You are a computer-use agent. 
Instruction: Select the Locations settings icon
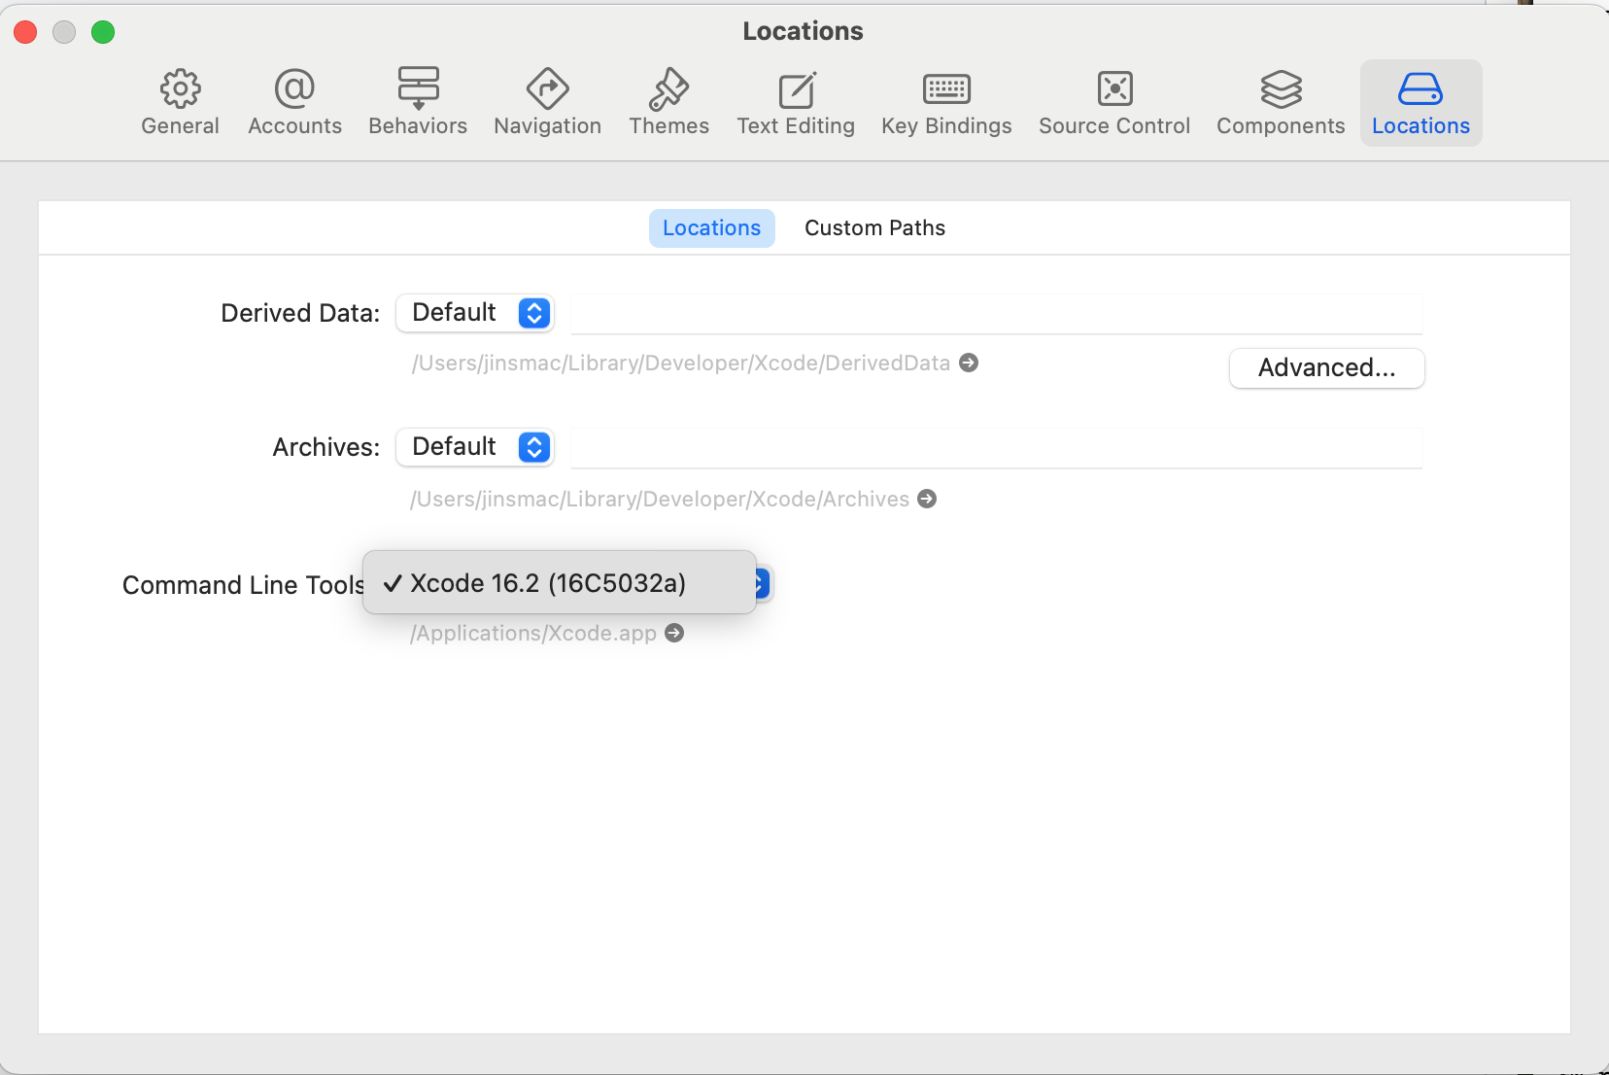(x=1420, y=101)
